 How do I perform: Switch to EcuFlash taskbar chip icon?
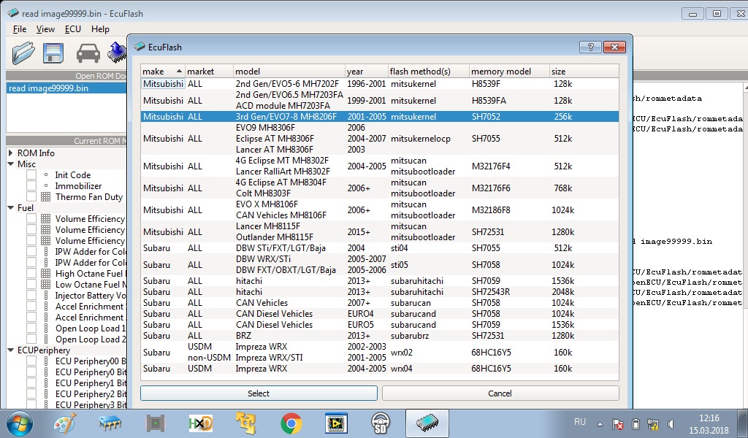(427, 423)
